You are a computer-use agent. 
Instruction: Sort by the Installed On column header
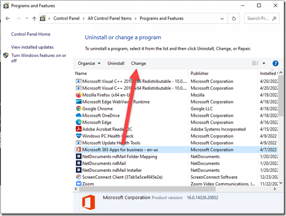(x=268, y=73)
